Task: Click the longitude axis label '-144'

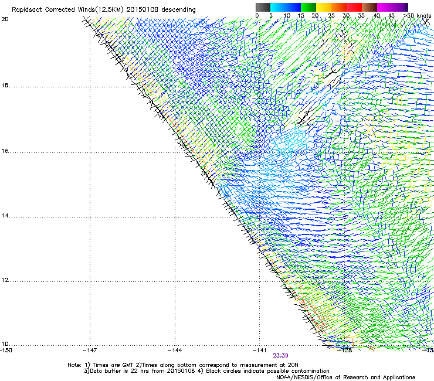Action: point(175,351)
